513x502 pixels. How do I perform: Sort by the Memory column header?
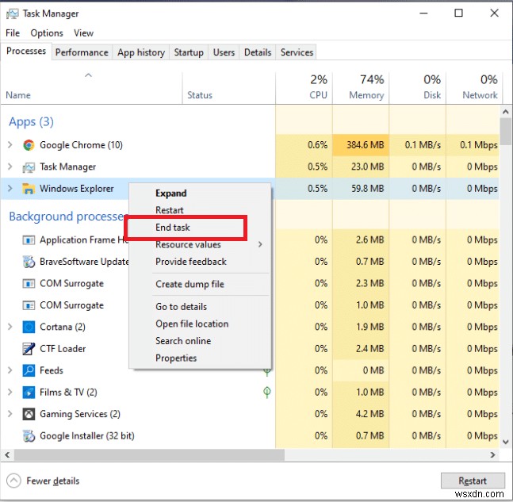[x=361, y=88]
